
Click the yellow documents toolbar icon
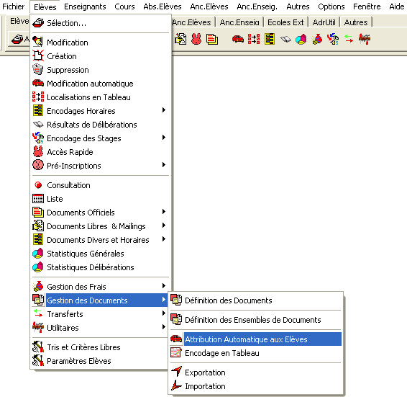point(212,39)
